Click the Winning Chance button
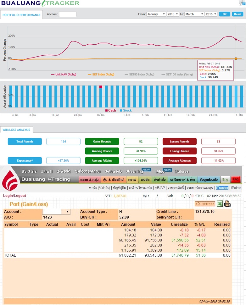Screen dimensions: 246x305 click(102, 151)
